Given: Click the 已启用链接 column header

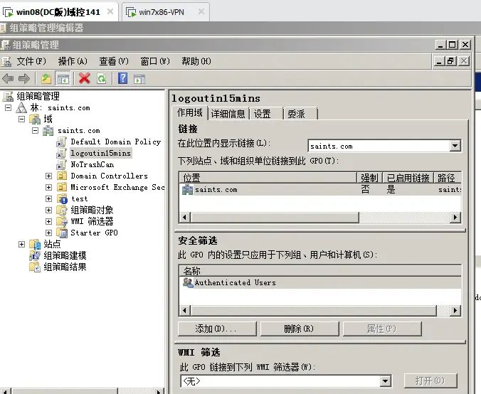Looking at the screenshot, I should [x=408, y=178].
